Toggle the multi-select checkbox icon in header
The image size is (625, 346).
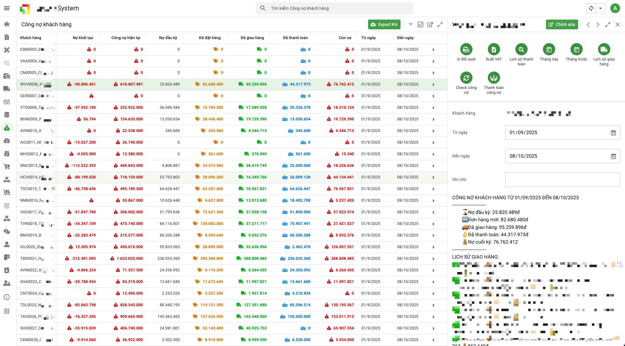tap(420, 24)
